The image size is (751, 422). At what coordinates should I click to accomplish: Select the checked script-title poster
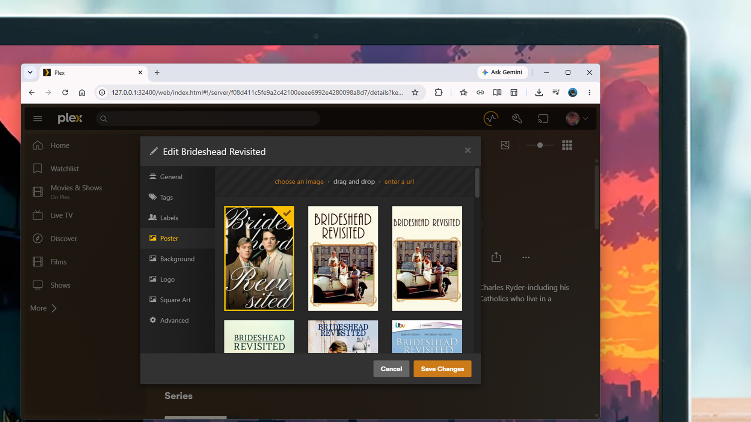click(x=259, y=258)
